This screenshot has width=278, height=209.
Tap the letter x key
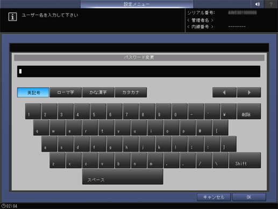click(74, 161)
